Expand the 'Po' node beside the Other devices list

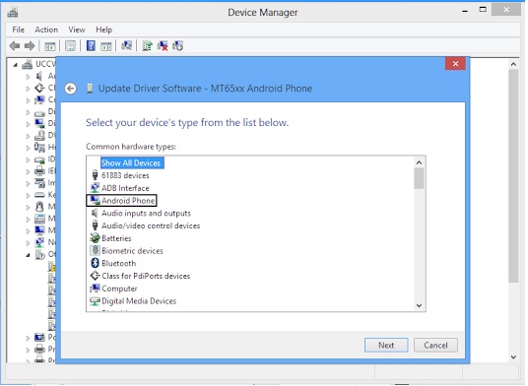(28, 338)
